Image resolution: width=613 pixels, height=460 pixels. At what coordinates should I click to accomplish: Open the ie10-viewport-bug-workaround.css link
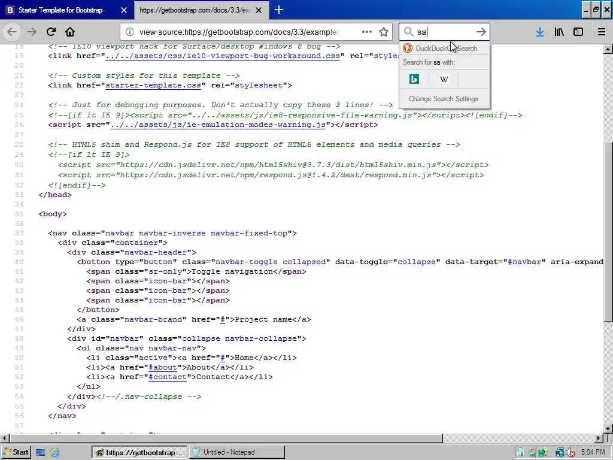pos(223,56)
